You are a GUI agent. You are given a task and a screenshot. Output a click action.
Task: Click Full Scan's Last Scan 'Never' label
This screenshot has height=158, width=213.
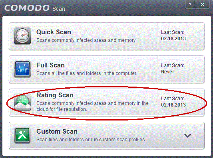coord(167,72)
